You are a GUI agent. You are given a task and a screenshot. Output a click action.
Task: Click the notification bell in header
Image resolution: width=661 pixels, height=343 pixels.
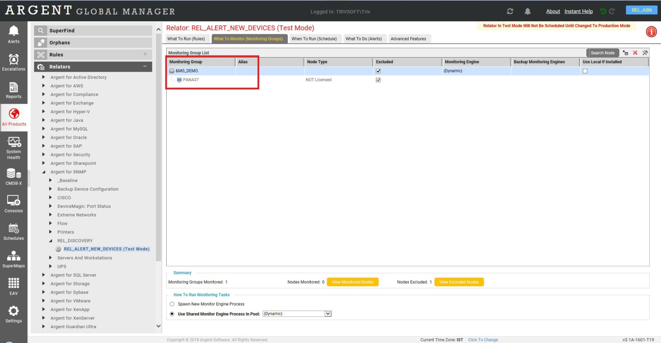[528, 11]
